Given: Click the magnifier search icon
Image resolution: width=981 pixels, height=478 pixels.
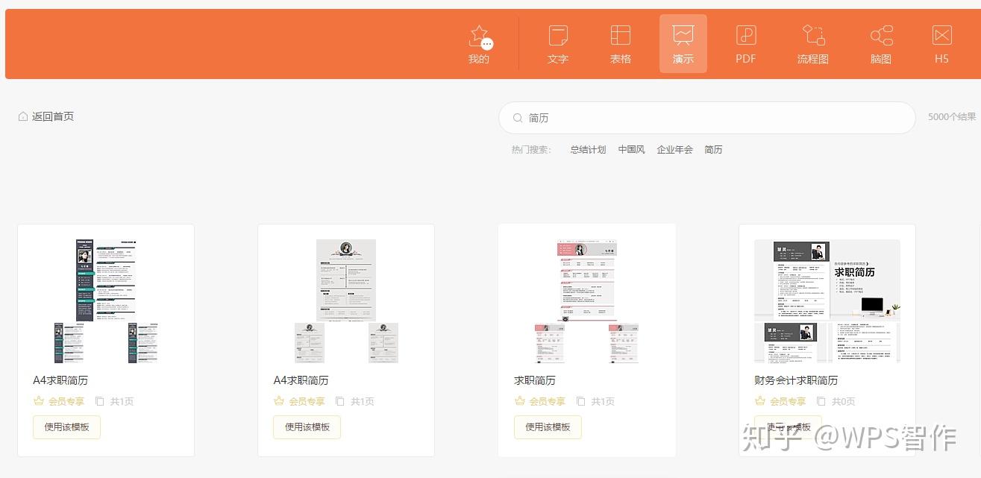Looking at the screenshot, I should coord(518,118).
